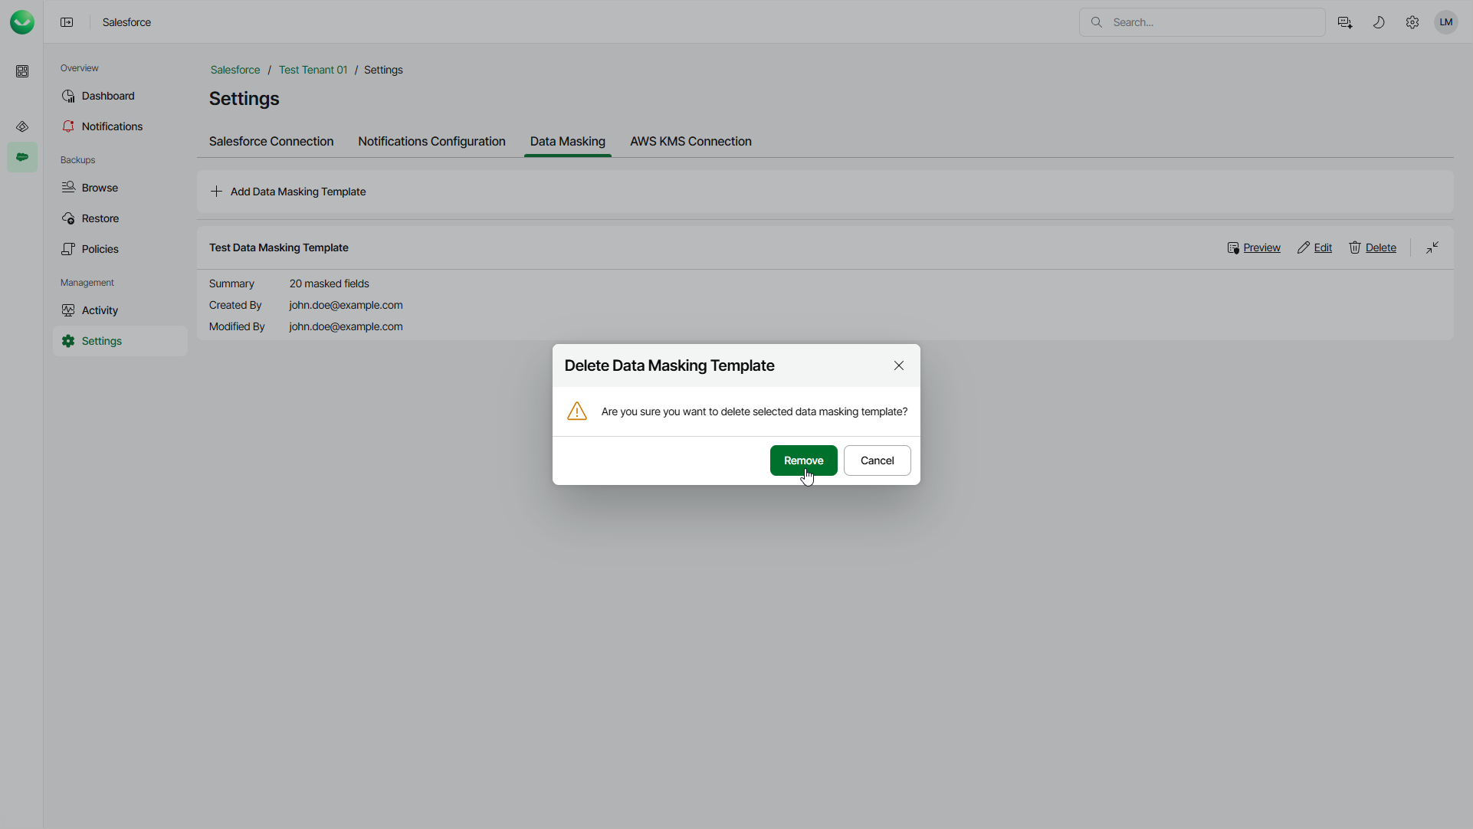Click the diamond layers icon in left rail
The width and height of the screenshot is (1473, 829).
point(22,126)
